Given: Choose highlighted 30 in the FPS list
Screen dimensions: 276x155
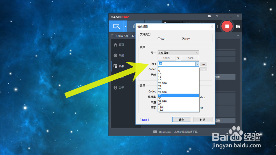Looking at the screenshot, I should tap(178, 95).
